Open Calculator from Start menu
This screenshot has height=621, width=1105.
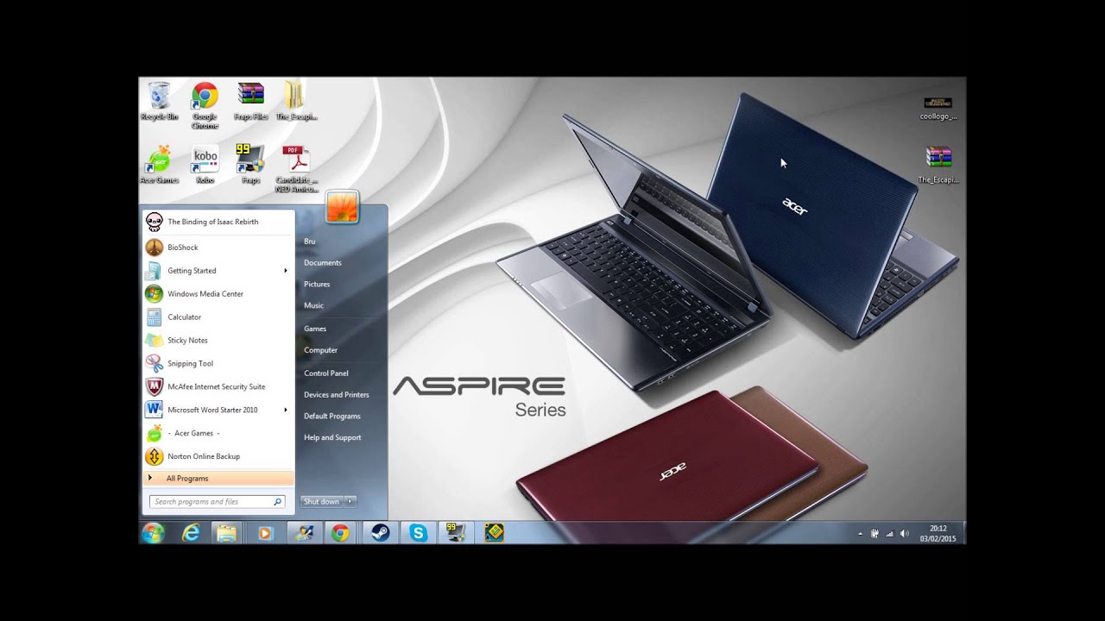(x=219, y=317)
